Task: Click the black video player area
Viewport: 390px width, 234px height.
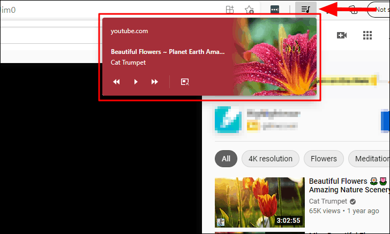Action: pos(101,148)
